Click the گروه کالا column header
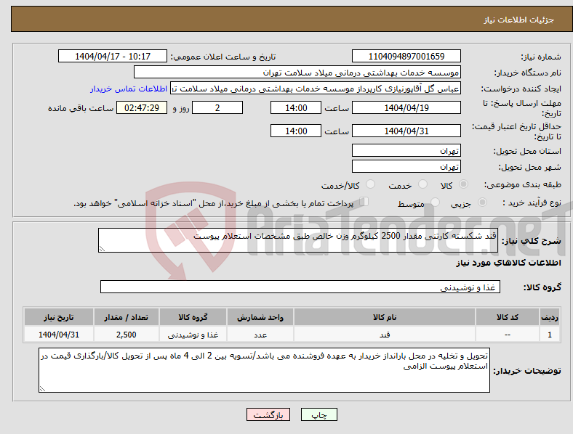573x434 pixels. 193,317
